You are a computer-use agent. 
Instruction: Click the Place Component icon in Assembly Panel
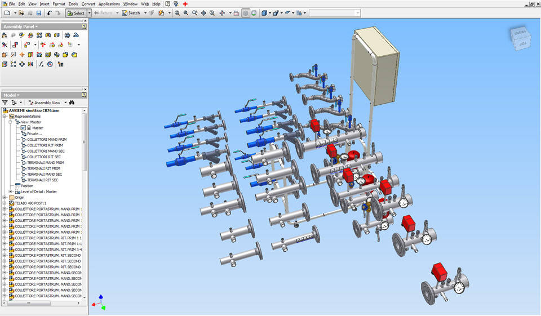click(x=5, y=35)
